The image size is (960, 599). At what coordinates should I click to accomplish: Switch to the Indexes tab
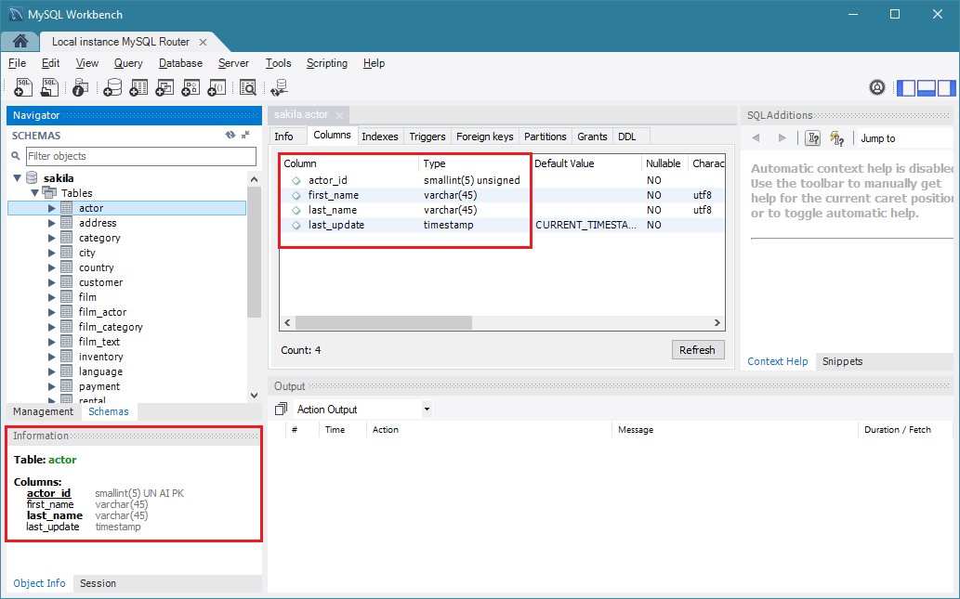(x=379, y=137)
